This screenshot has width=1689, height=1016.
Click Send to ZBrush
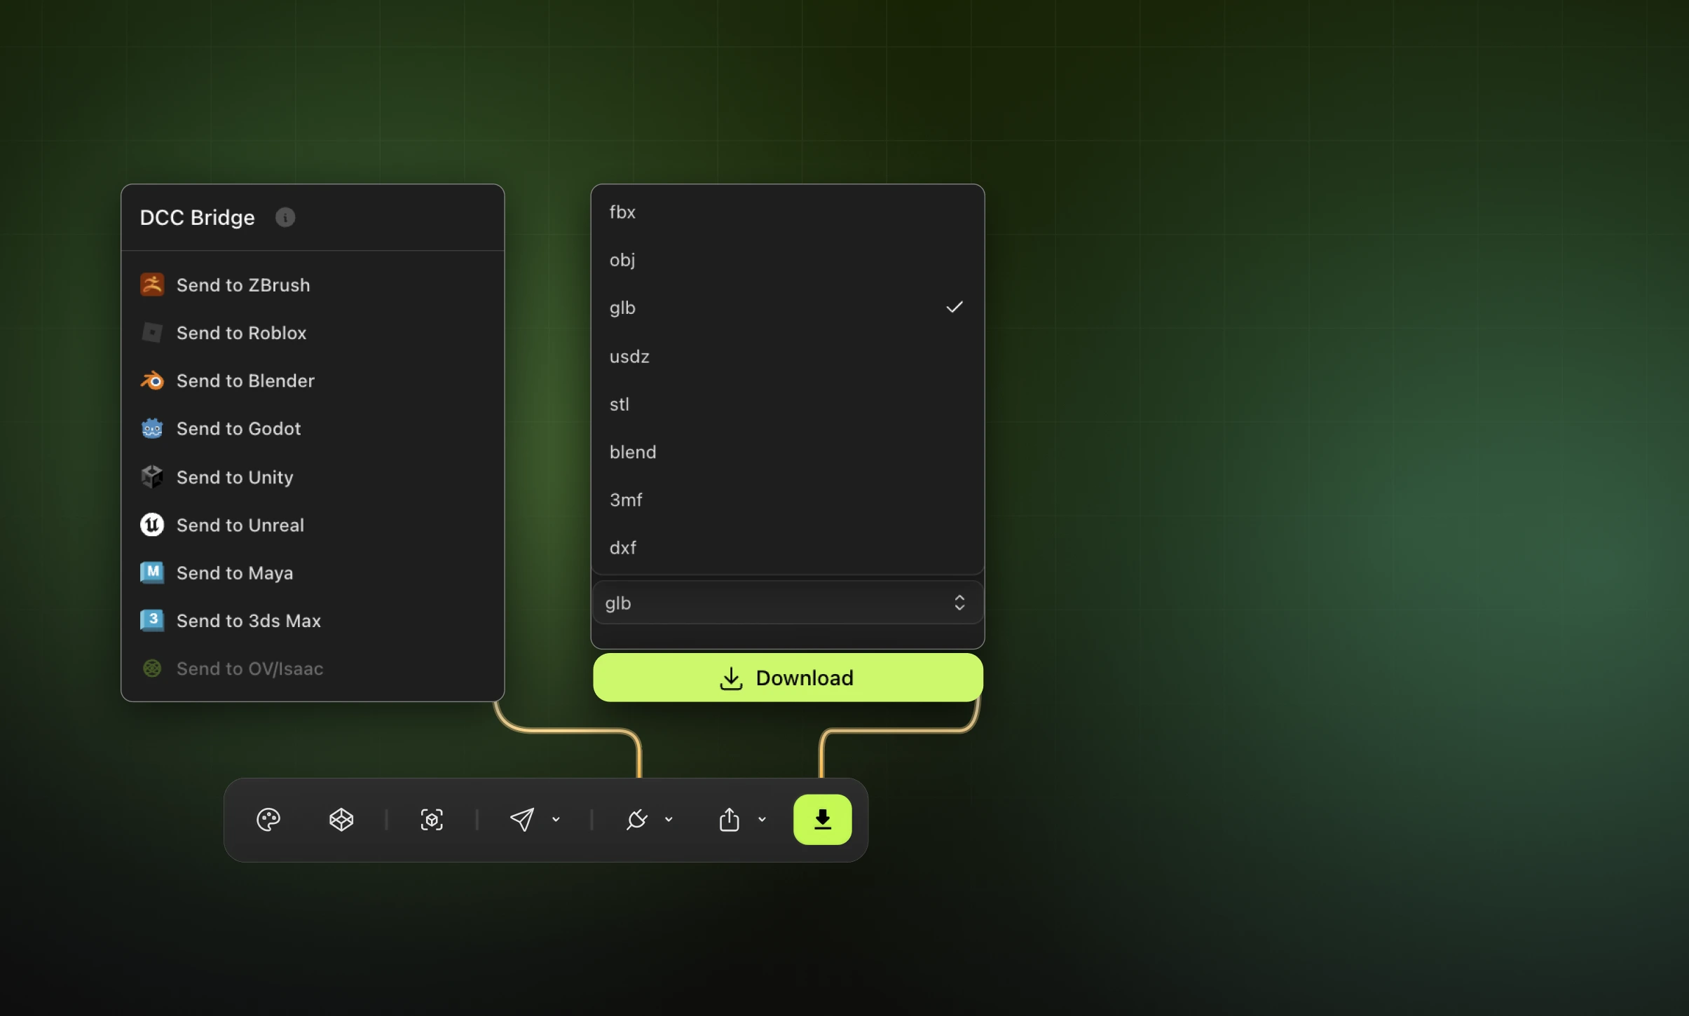(313, 284)
